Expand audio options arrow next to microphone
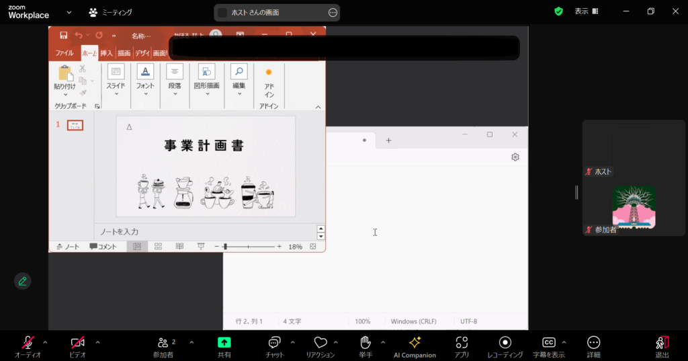The image size is (688, 361). [x=45, y=342]
